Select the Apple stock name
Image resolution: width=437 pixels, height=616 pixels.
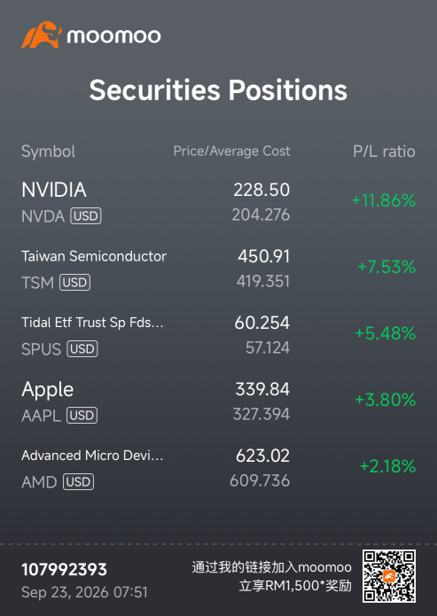[x=48, y=390]
